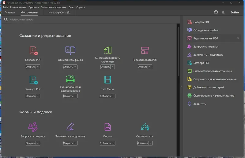Expand dropdown arrow under Редактировать PDF
This screenshot has width=245, height=158.
[x=150, y=67]
